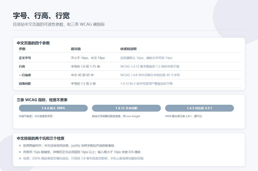Click the cell 中文 40 到 60 字
Image resolution: width=258 pixels, height=171 pixels.
pyautogui.click(x=82, y=75)
